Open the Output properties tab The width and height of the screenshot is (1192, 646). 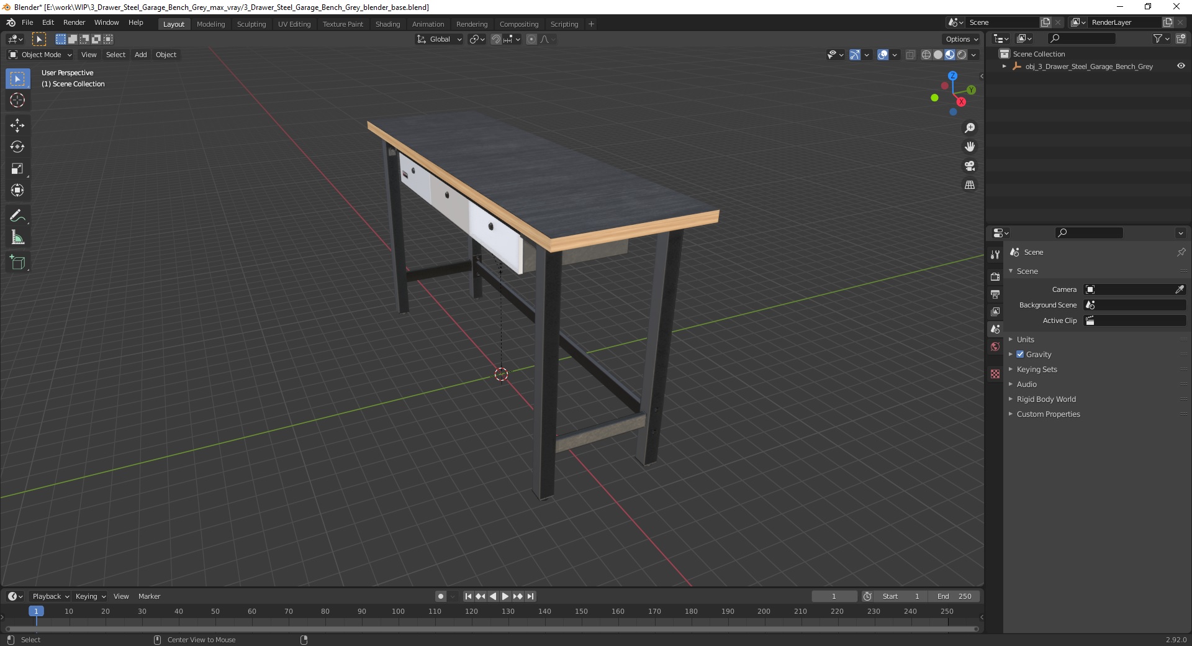[995, 294]
